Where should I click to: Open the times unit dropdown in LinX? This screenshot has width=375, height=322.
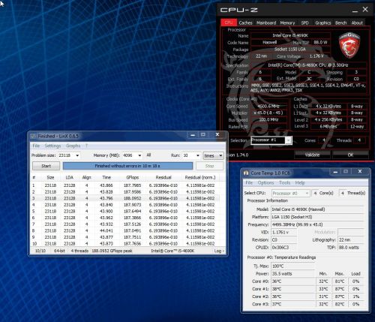coord(213,155)
